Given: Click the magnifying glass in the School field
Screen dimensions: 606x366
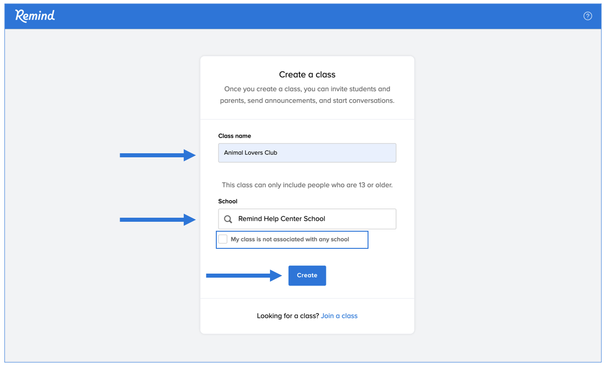Looking at the screenshot, I should tap(228, 219).
